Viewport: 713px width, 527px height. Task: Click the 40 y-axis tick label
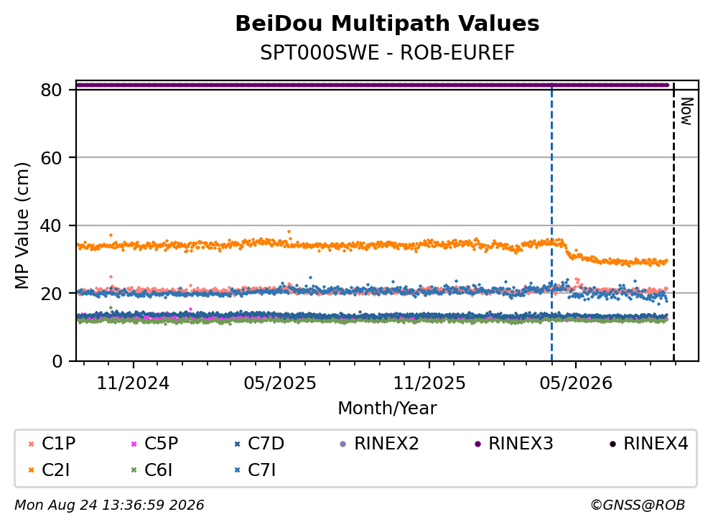(x=52, y=225)
